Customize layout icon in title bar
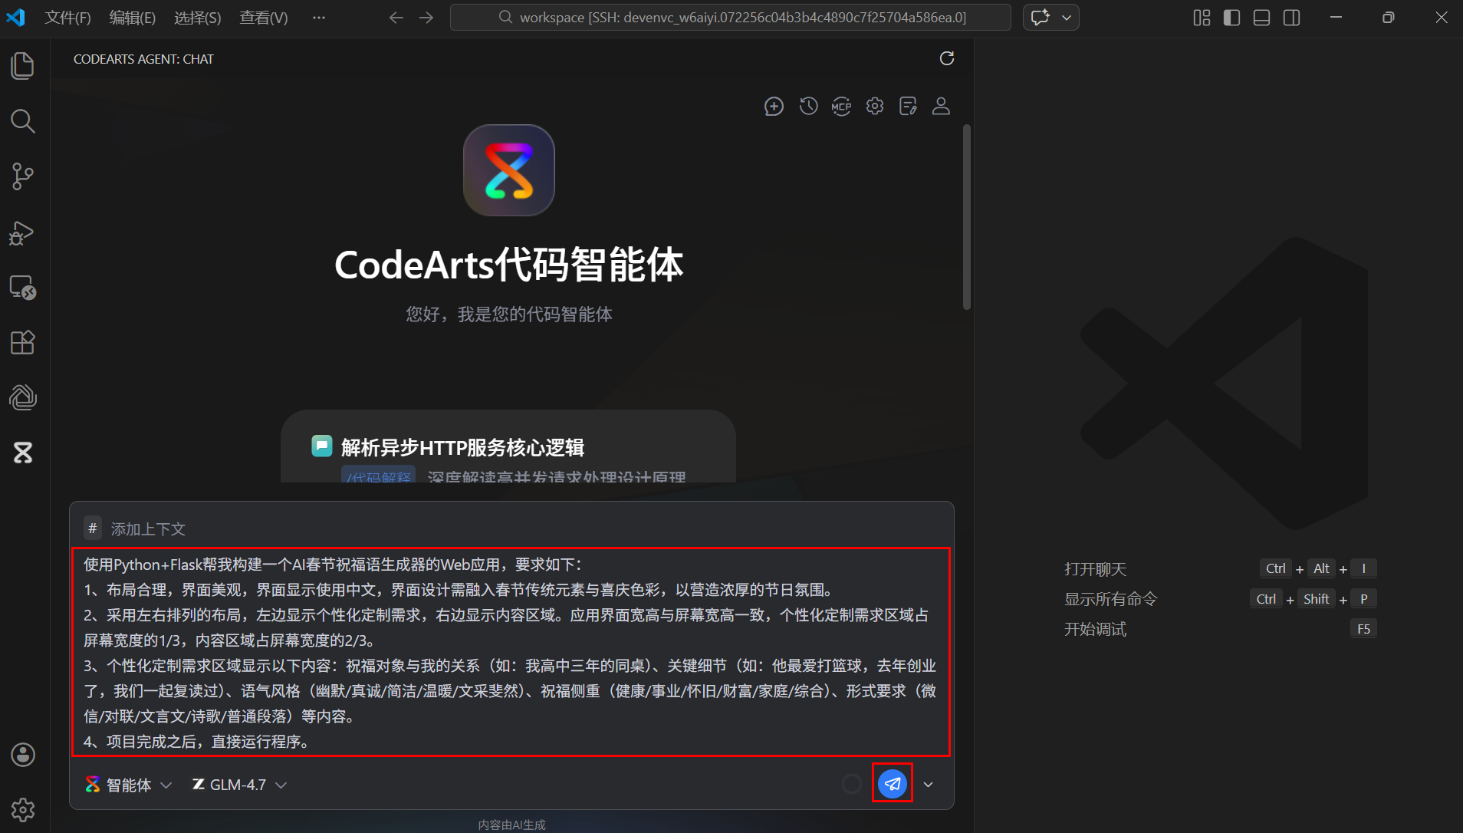 [1202, 18]
